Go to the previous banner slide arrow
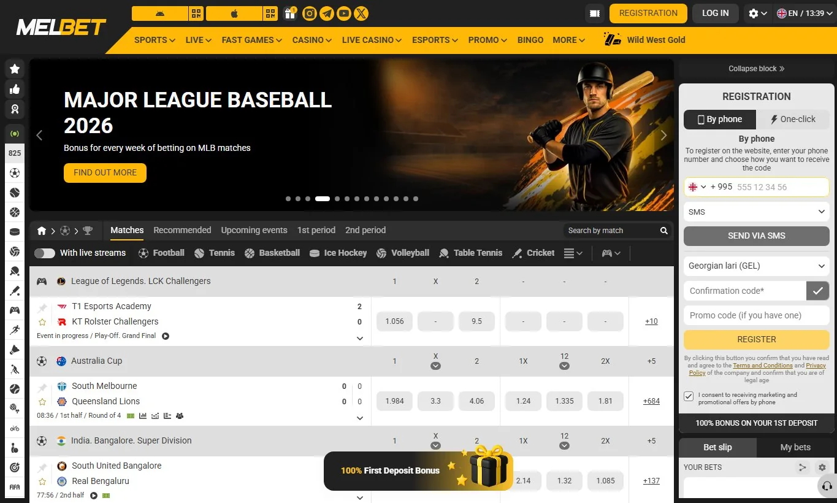837x503 pixels. pyautogui.click(x=39, y=136)
